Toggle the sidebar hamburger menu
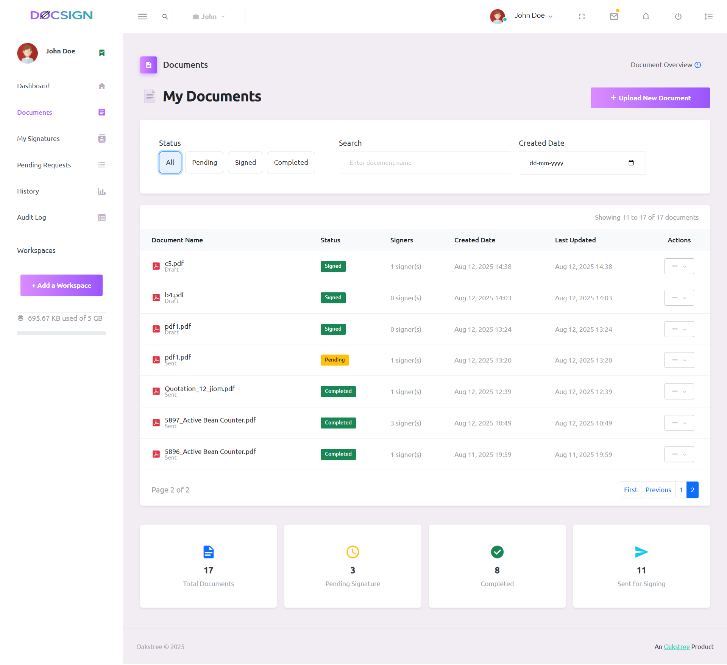 [143, 16]
